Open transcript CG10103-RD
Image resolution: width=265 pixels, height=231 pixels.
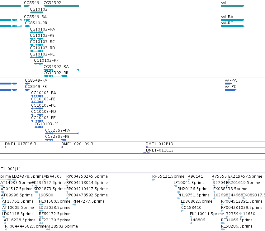(42, 48)
